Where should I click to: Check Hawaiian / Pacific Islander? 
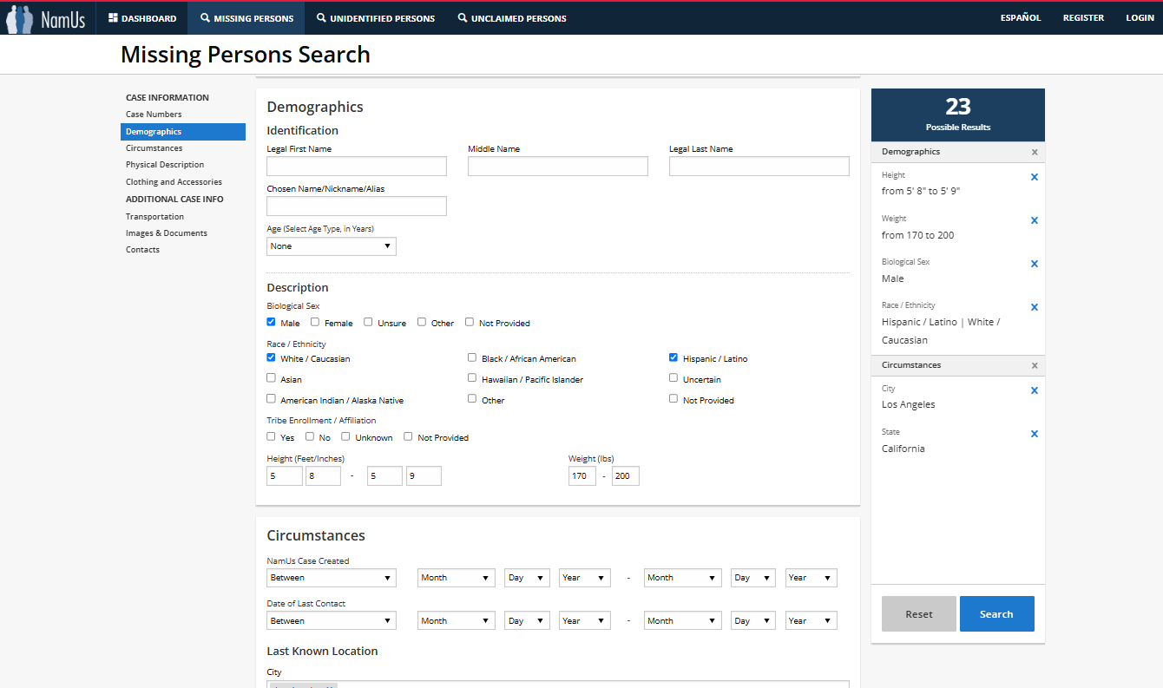(472, 378)
